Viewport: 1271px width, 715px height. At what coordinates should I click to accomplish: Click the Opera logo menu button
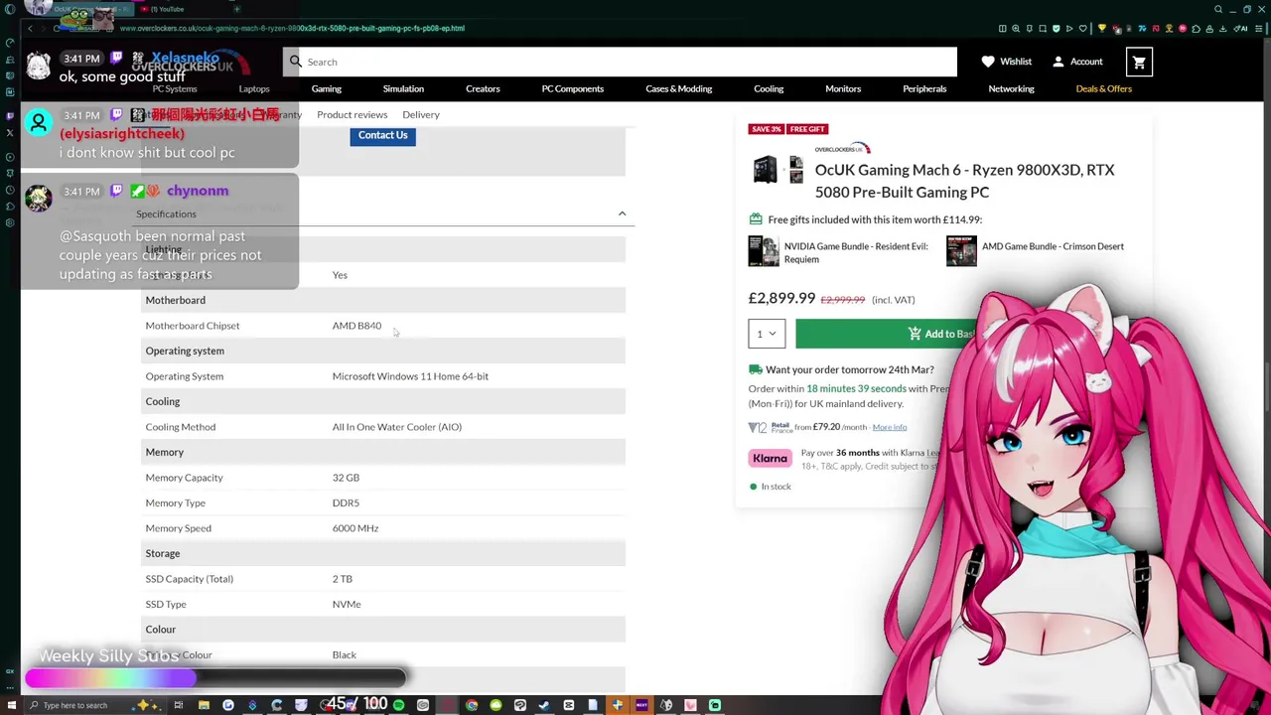pos(10,9)
